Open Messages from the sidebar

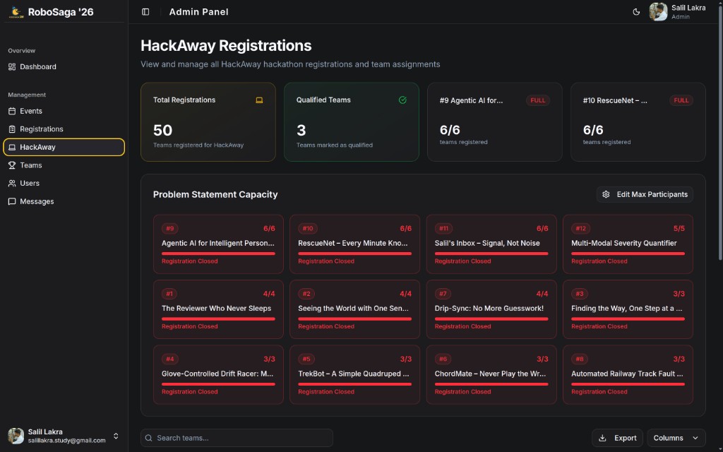tap(64, 201)
